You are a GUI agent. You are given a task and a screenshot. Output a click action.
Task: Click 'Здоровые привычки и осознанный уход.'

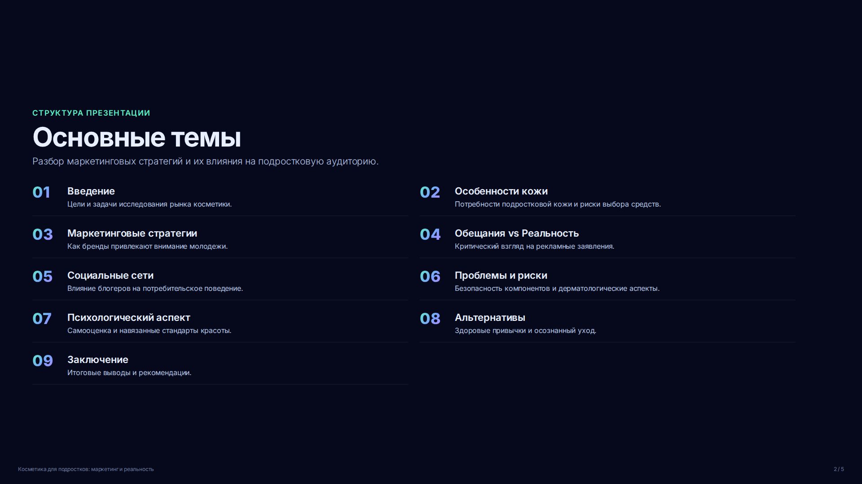[x=525, y=331]
